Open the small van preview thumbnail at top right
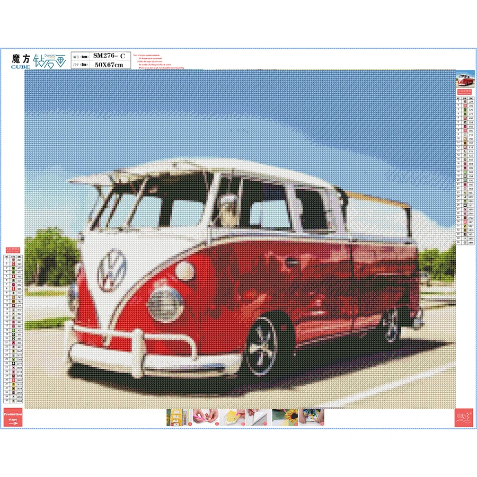This screenshot has width=477, height=477. (x=465, y=79)
